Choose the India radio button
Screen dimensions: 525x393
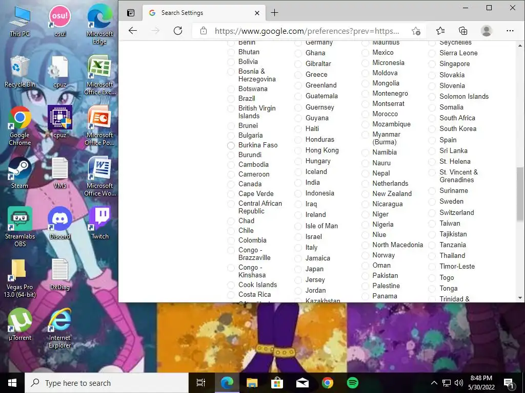point(298,183)
